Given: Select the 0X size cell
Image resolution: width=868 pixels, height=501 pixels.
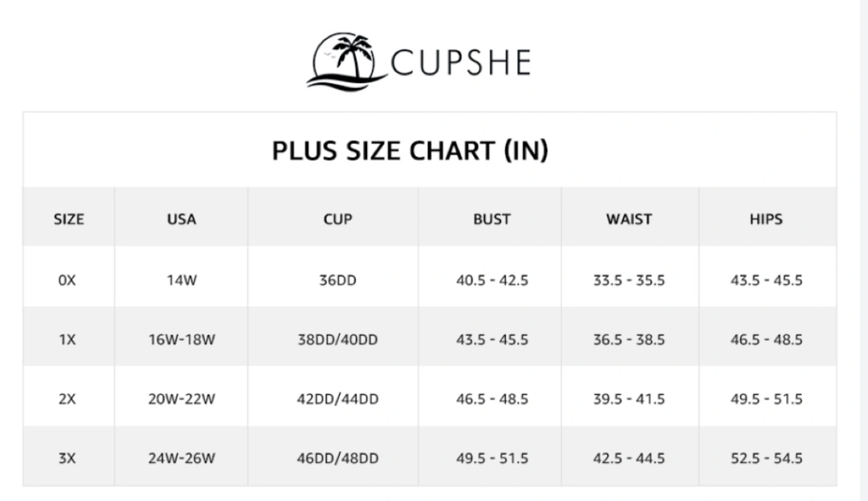Looking at the screenshot, I should (68, 281).
